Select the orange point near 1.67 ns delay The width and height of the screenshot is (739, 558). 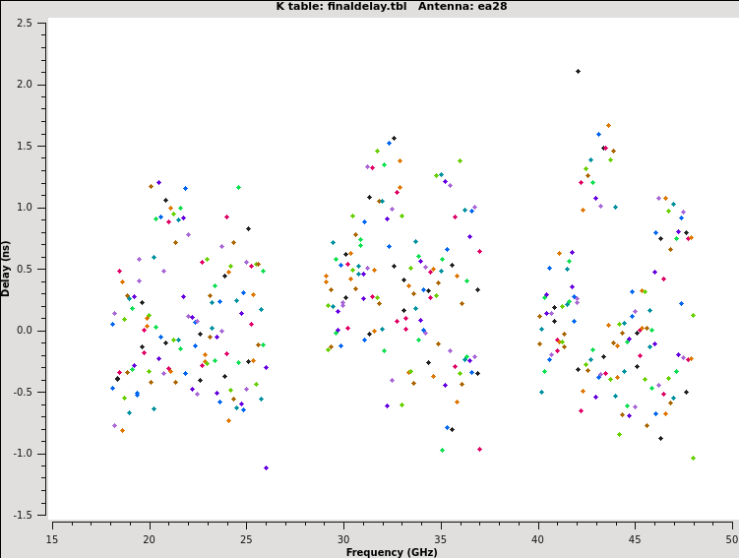[x=608, y=125]
